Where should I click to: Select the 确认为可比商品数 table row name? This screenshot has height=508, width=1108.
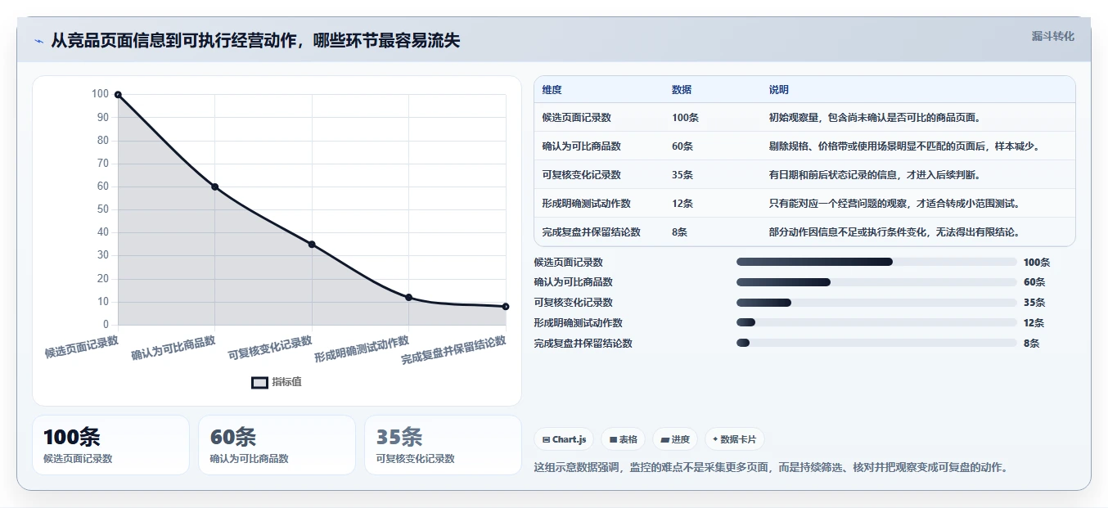(581, 146)
